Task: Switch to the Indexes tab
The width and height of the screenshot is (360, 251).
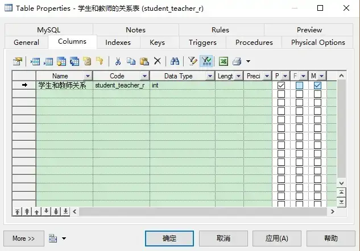Action: tap(118, 43)
